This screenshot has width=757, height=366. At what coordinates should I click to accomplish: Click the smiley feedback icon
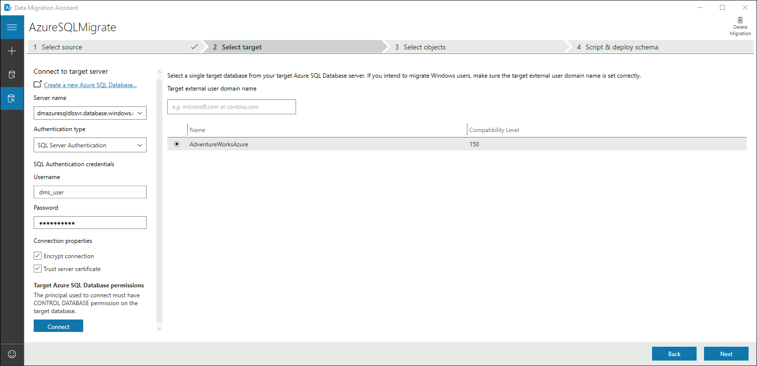pyautogui.click(x=12, y=354)
